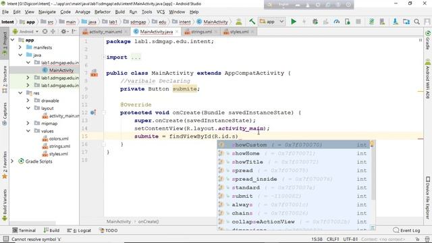Click the Apply Changes lightning icon
This screenshot has height=243, width=432.
(304, 22)
